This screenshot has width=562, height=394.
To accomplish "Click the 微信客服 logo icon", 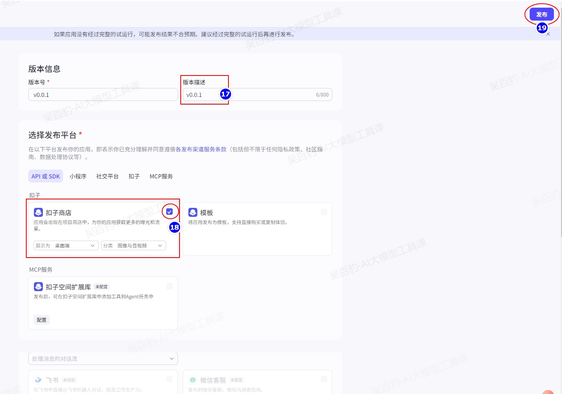I will tap(193, 380).
